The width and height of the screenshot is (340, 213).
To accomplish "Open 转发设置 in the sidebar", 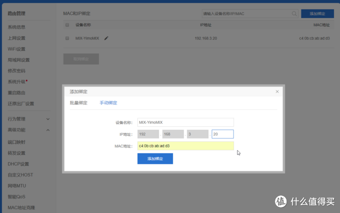I will click(16, 153).
